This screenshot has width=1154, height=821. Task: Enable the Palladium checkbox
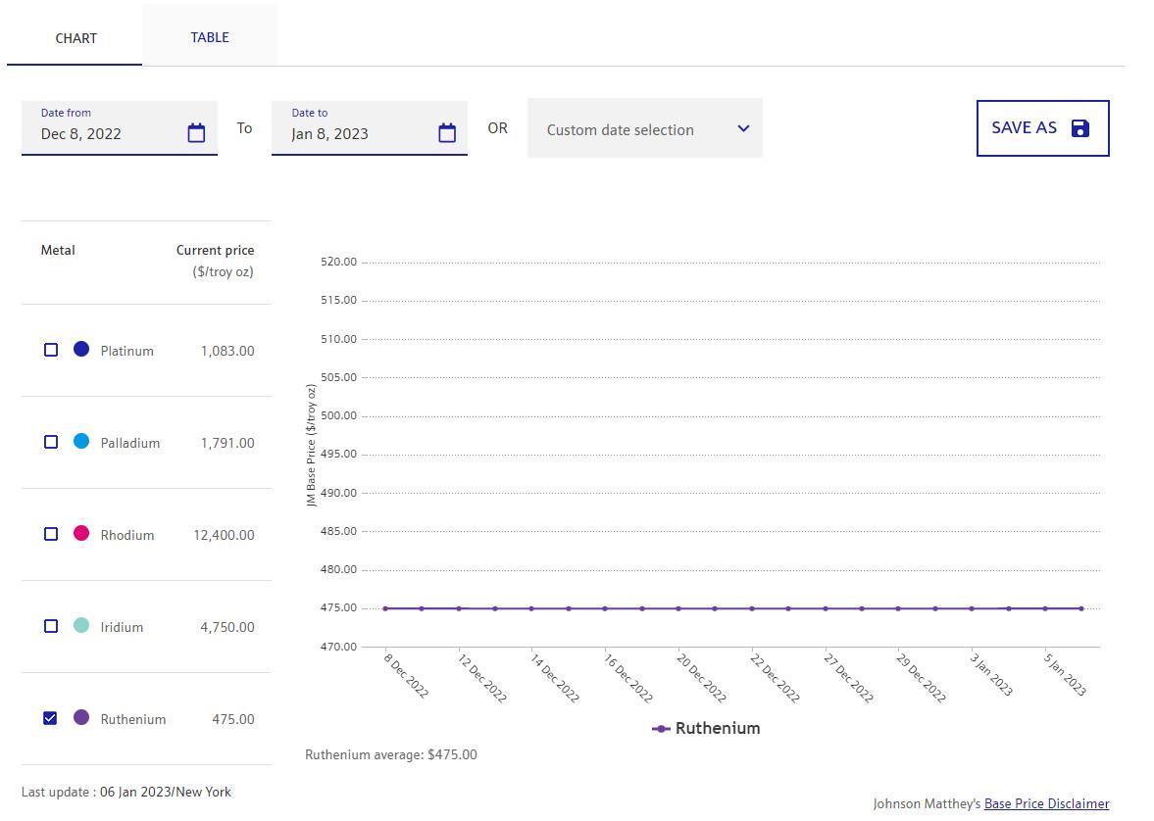[x=51, y=442]
